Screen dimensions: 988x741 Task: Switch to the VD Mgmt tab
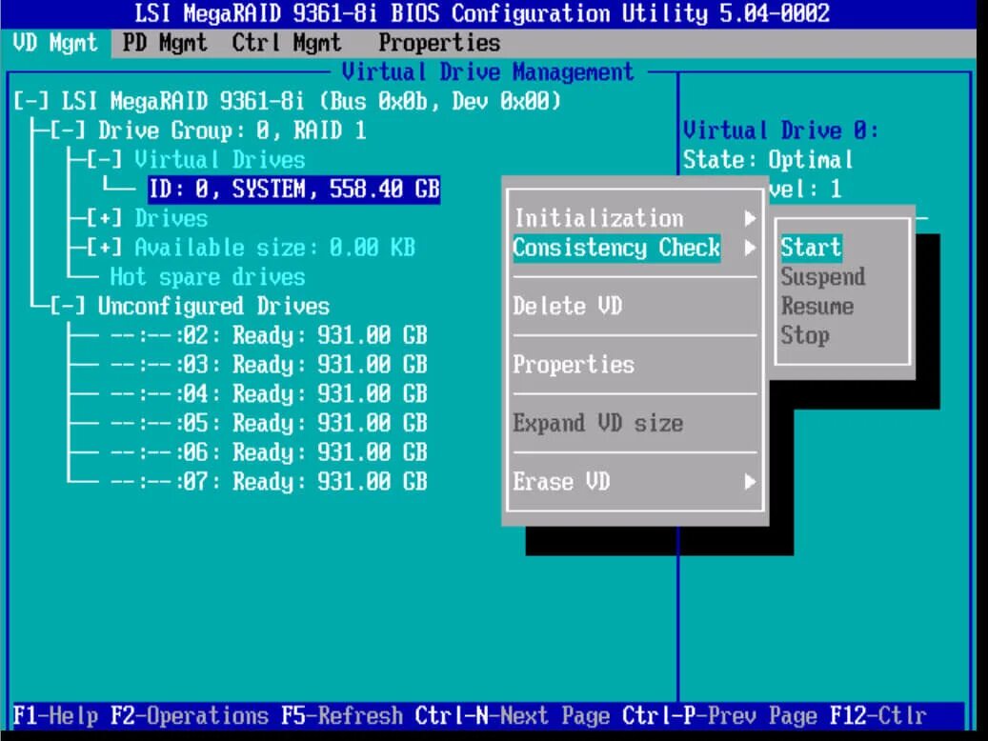pos(55,44)
